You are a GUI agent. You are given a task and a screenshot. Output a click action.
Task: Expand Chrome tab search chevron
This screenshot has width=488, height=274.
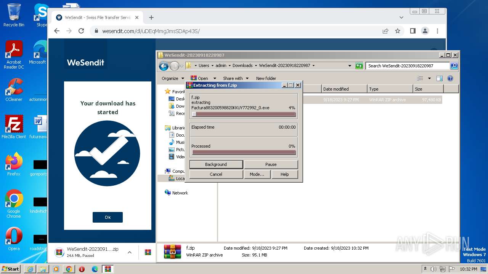[x=401, y=18]
